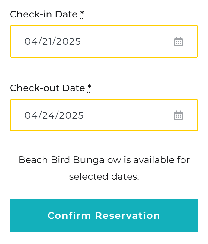Viewport: 208px width, 244px height.
Task: Open the Check-in Date calendar picker icon
Action: tap(178, 42)
